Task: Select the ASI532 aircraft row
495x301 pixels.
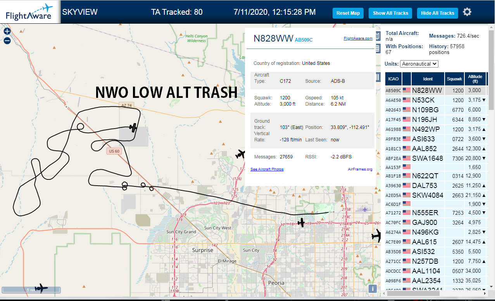Action: point(435,252)
